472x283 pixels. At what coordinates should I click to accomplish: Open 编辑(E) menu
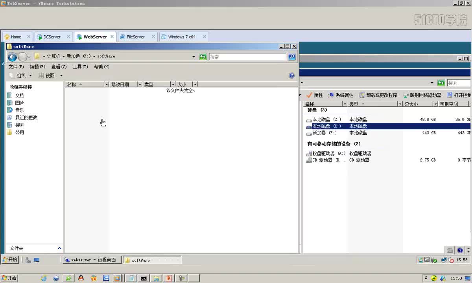tap(38, 67)
